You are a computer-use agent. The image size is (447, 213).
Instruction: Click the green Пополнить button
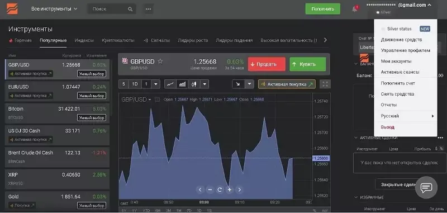pyautogui.click(x=323, y=9)
